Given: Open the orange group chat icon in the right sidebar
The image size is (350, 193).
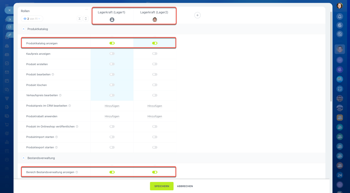Looking at the screenshot, I should click(340, 118).
